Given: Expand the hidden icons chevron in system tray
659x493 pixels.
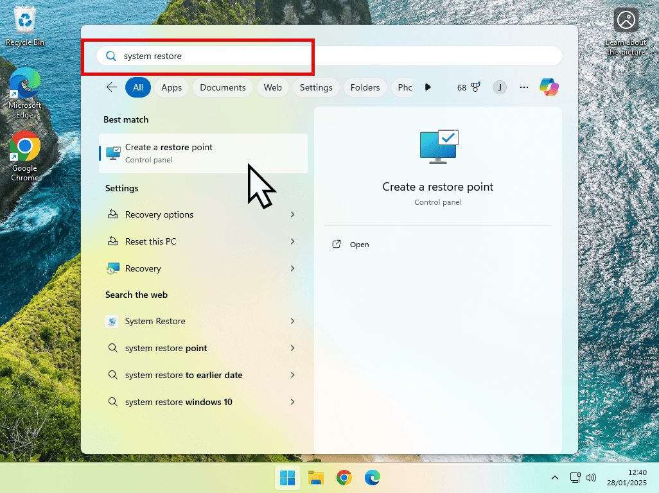Looking at the screenshot, I should [555, 478].
